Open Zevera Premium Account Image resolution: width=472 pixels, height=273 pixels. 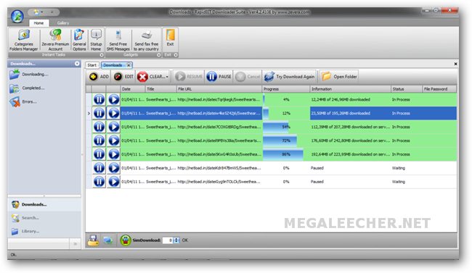coord(55,40)
